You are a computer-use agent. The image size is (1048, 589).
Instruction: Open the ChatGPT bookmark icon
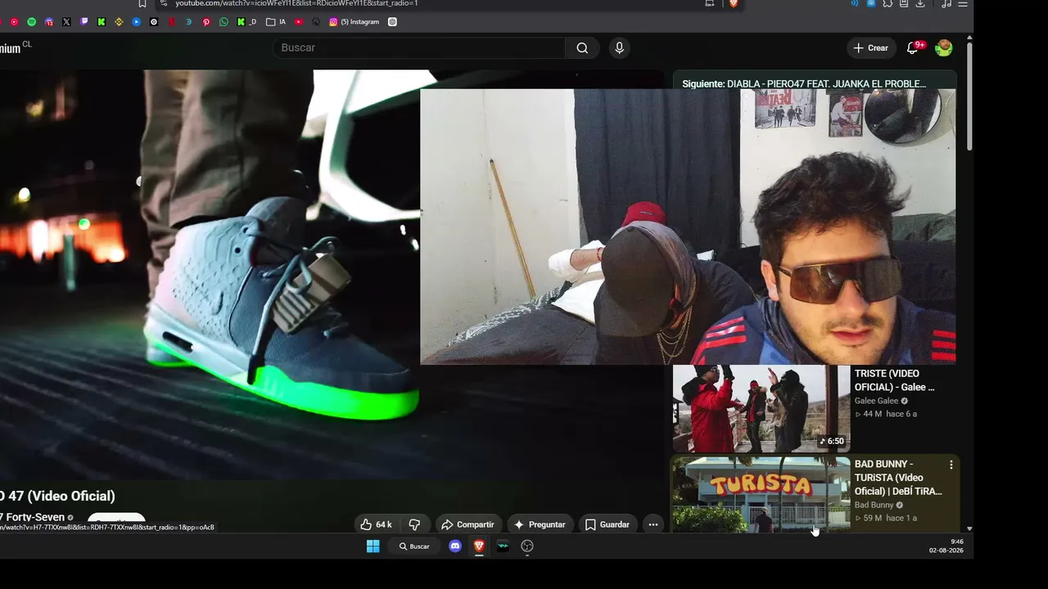pyautogui.click(x=392, y=22)
